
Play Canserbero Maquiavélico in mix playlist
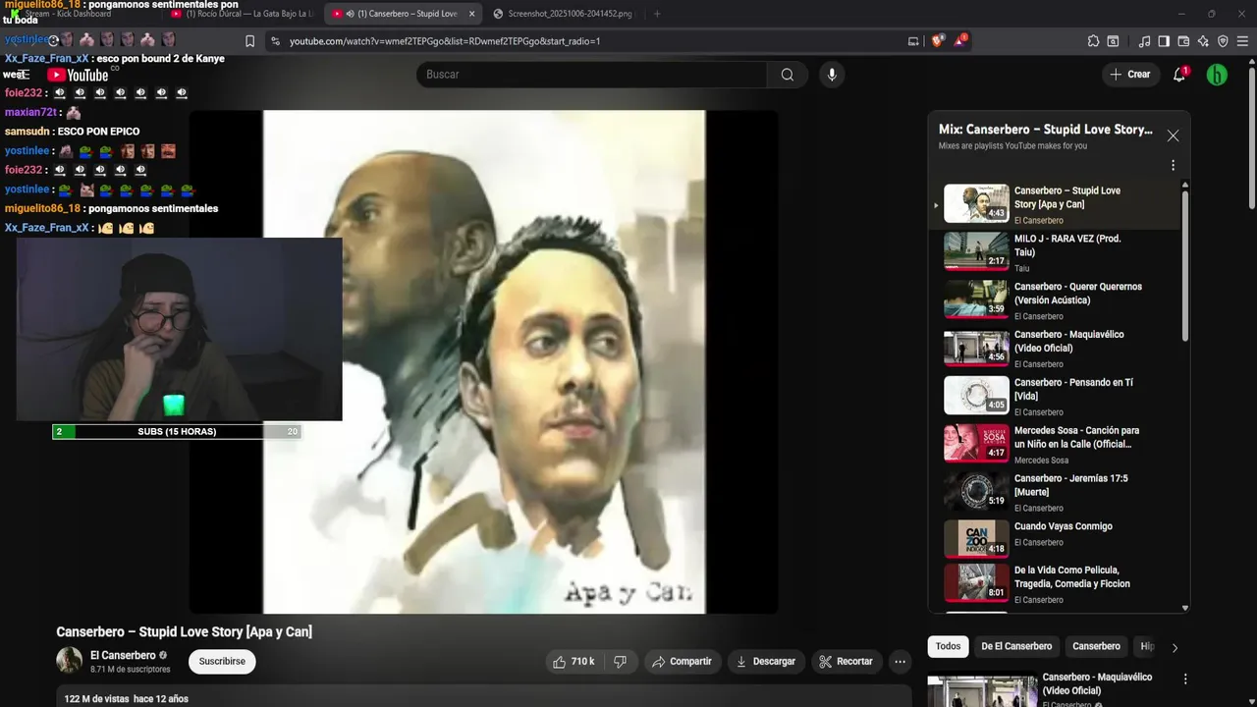click(1056, 348)
